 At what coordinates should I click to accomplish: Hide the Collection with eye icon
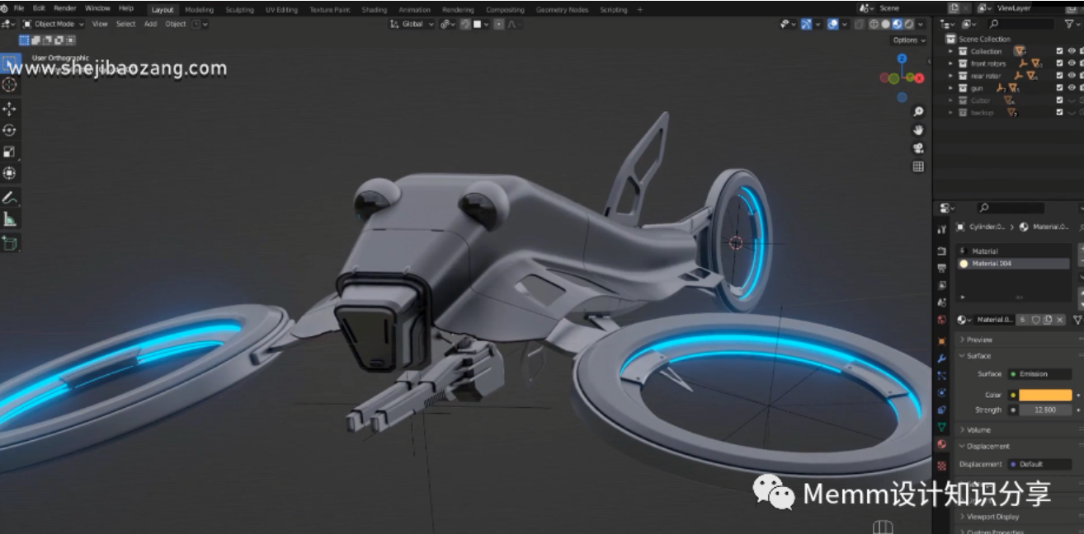[1072, 51]
